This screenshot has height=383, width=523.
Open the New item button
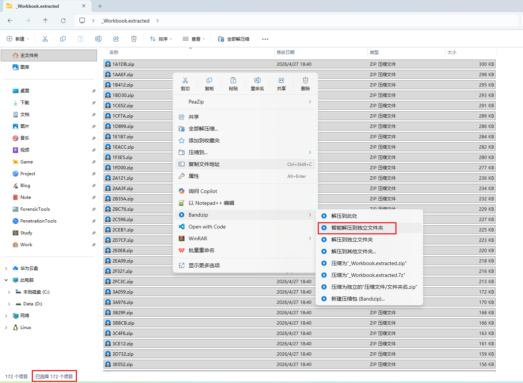point(18,39)
